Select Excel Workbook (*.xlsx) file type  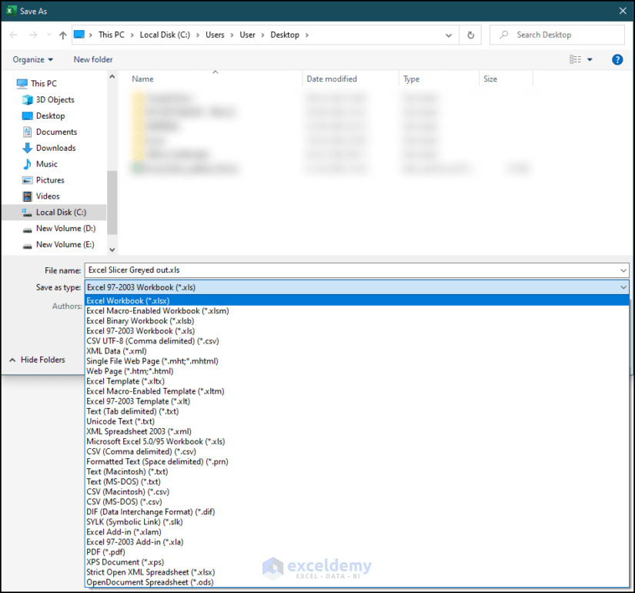357,301
